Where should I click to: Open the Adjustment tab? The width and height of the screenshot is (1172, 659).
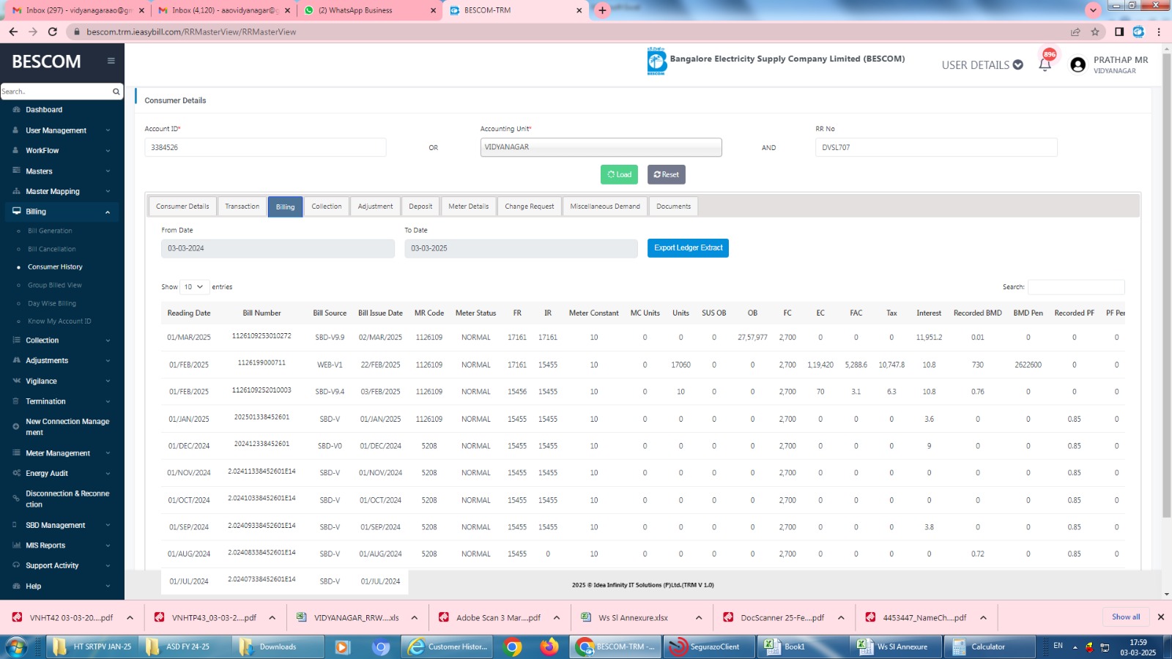(x=376, y=206)
